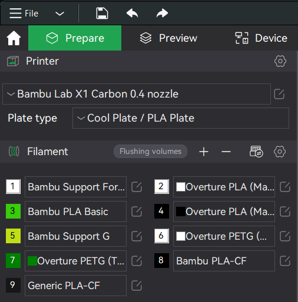Open Printer settings gear

click(280, 61)
